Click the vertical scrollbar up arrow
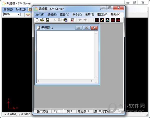The height and width of the screenshot is (118, 150). coord(96,33)
